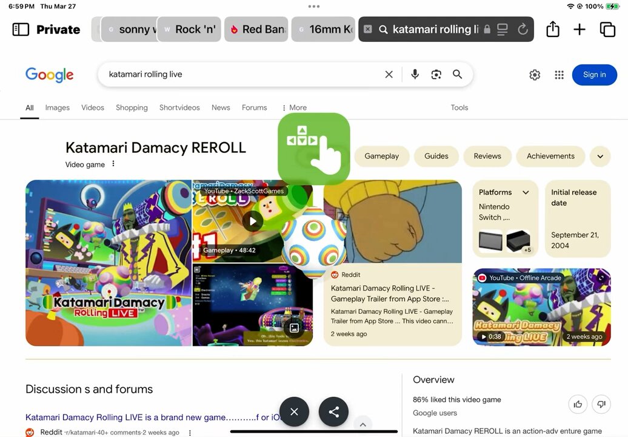The width and height of the screenshot is (628, 437).
Task: Open the Initial release date card
Action: point(578,218)
